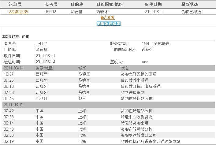Click the 运单号 column header
216x145 pixels.
pyautogui.click(x=15, y=5)
